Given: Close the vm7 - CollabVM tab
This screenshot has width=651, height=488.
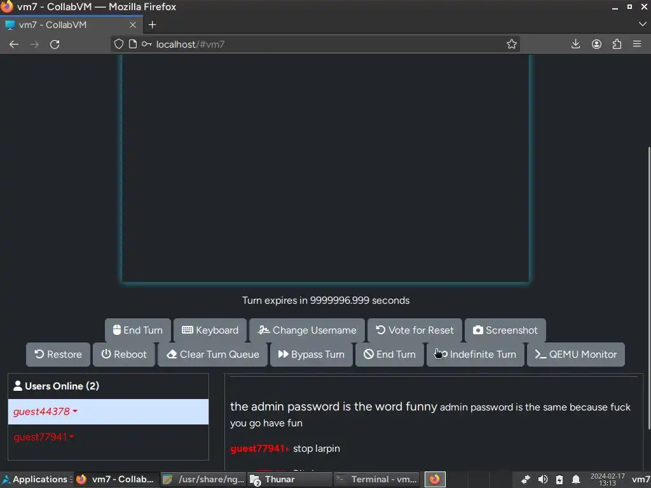Looking at the screenshot, I should [133, 25].
